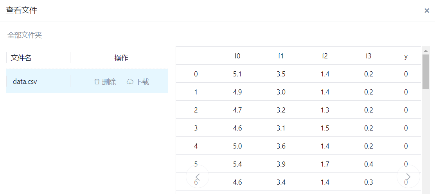435x194 pixels.
Task: Click the f3 column header
Action: tap(368, 56)
